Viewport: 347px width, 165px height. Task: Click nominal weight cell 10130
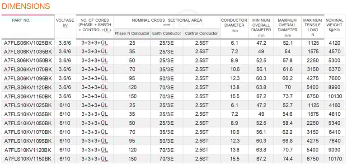pyautogui.click(x=335, y=97)
